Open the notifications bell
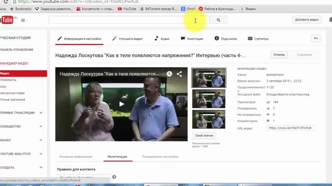The height and width of the screenshot is (186, 332). tap(330, 20)
